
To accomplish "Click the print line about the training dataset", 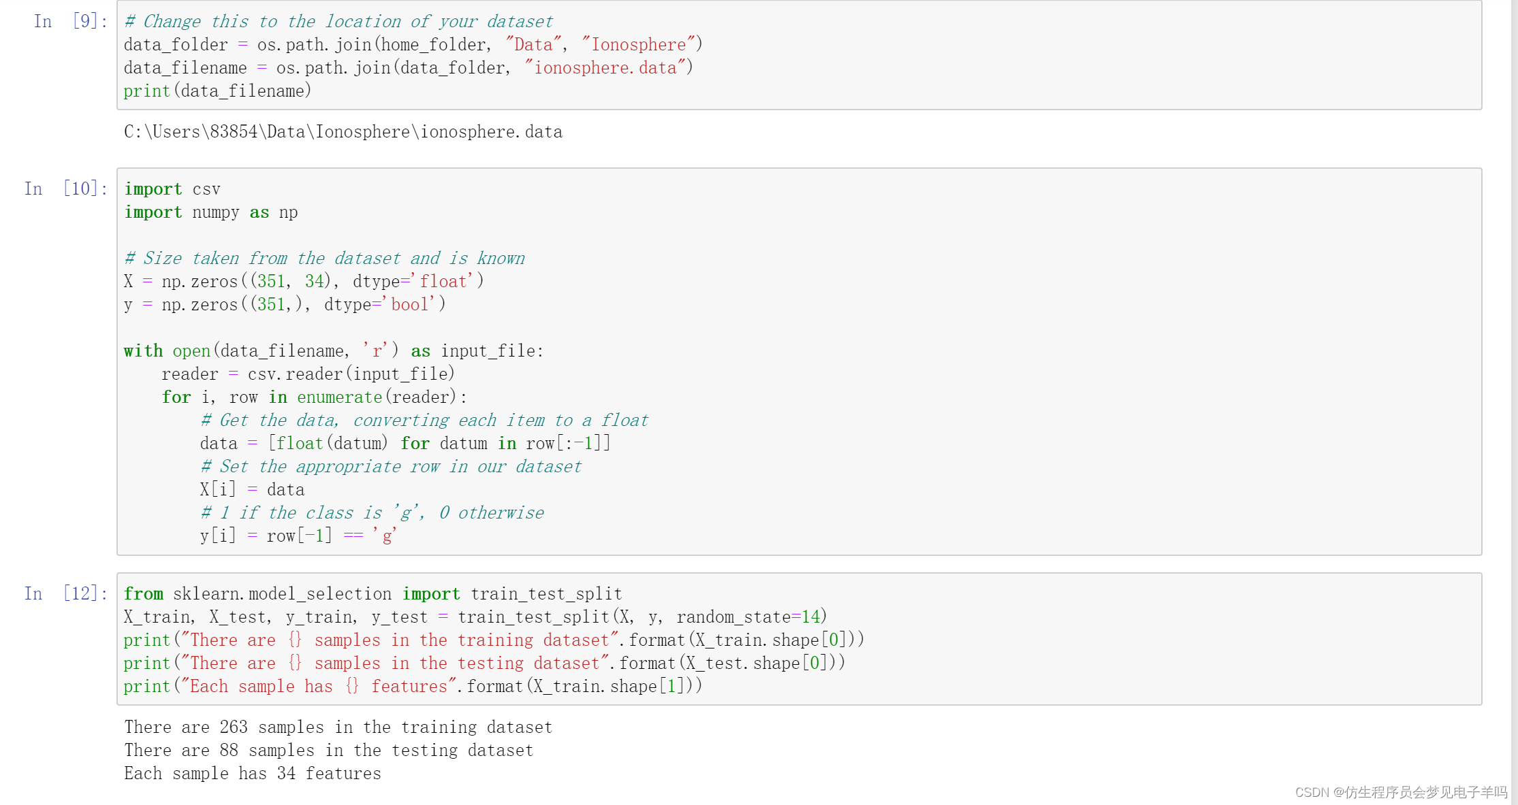I will (x=494, y=640).
